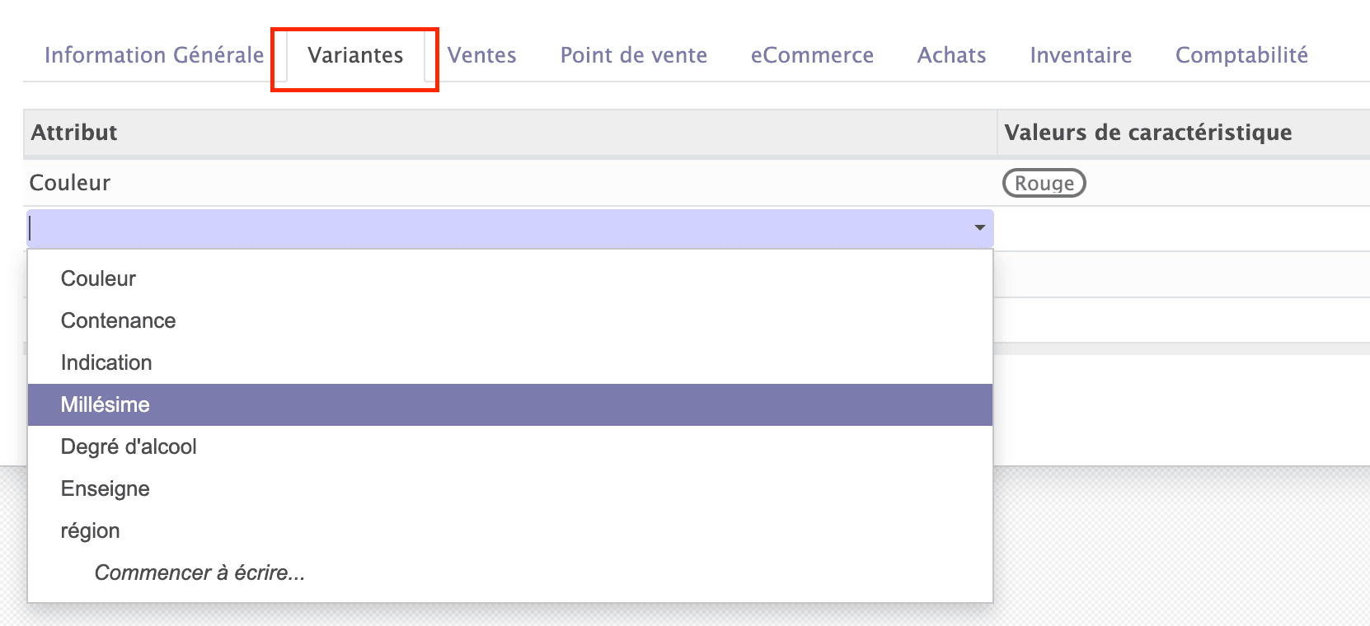Switch to the "Ventes" tab
This screenshot has height=626, width=1370.
481,55
